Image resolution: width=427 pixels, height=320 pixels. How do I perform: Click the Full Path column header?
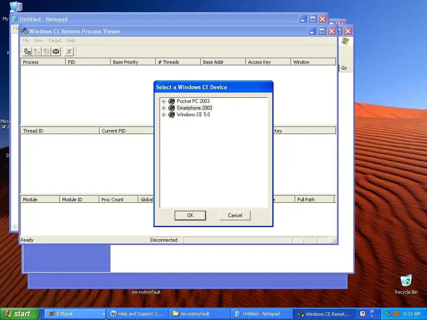[x=314, y=200]
